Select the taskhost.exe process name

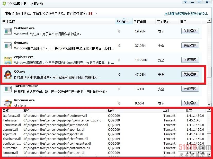coord(24,28)
